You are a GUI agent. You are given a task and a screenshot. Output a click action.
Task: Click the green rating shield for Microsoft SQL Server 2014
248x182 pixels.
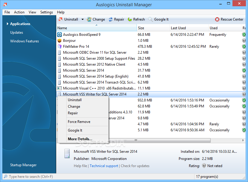(x=244, y=70)
